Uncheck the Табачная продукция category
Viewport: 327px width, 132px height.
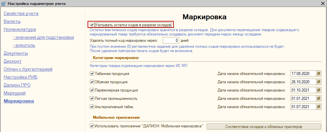92,74
